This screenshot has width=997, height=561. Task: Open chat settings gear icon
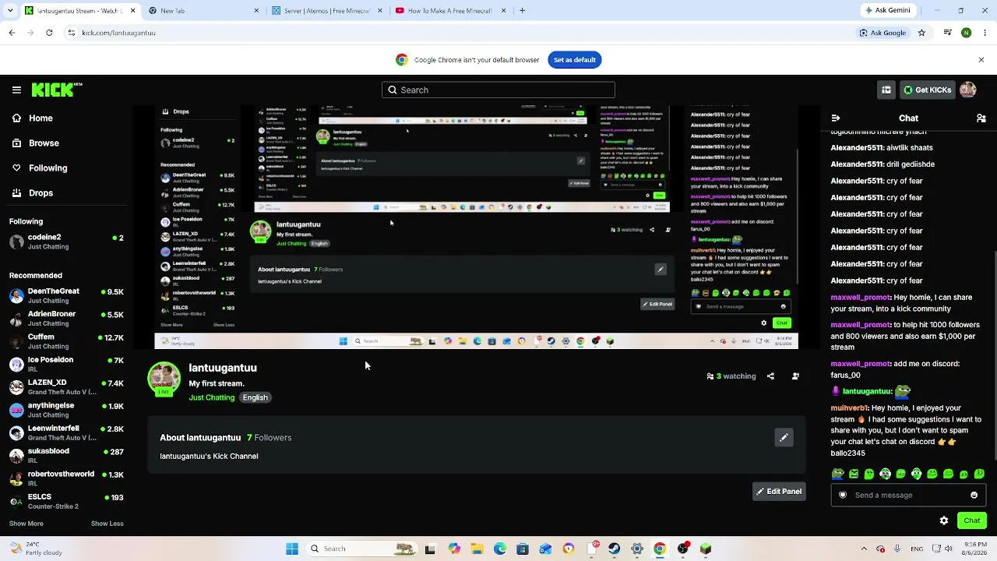coord(944,520)
